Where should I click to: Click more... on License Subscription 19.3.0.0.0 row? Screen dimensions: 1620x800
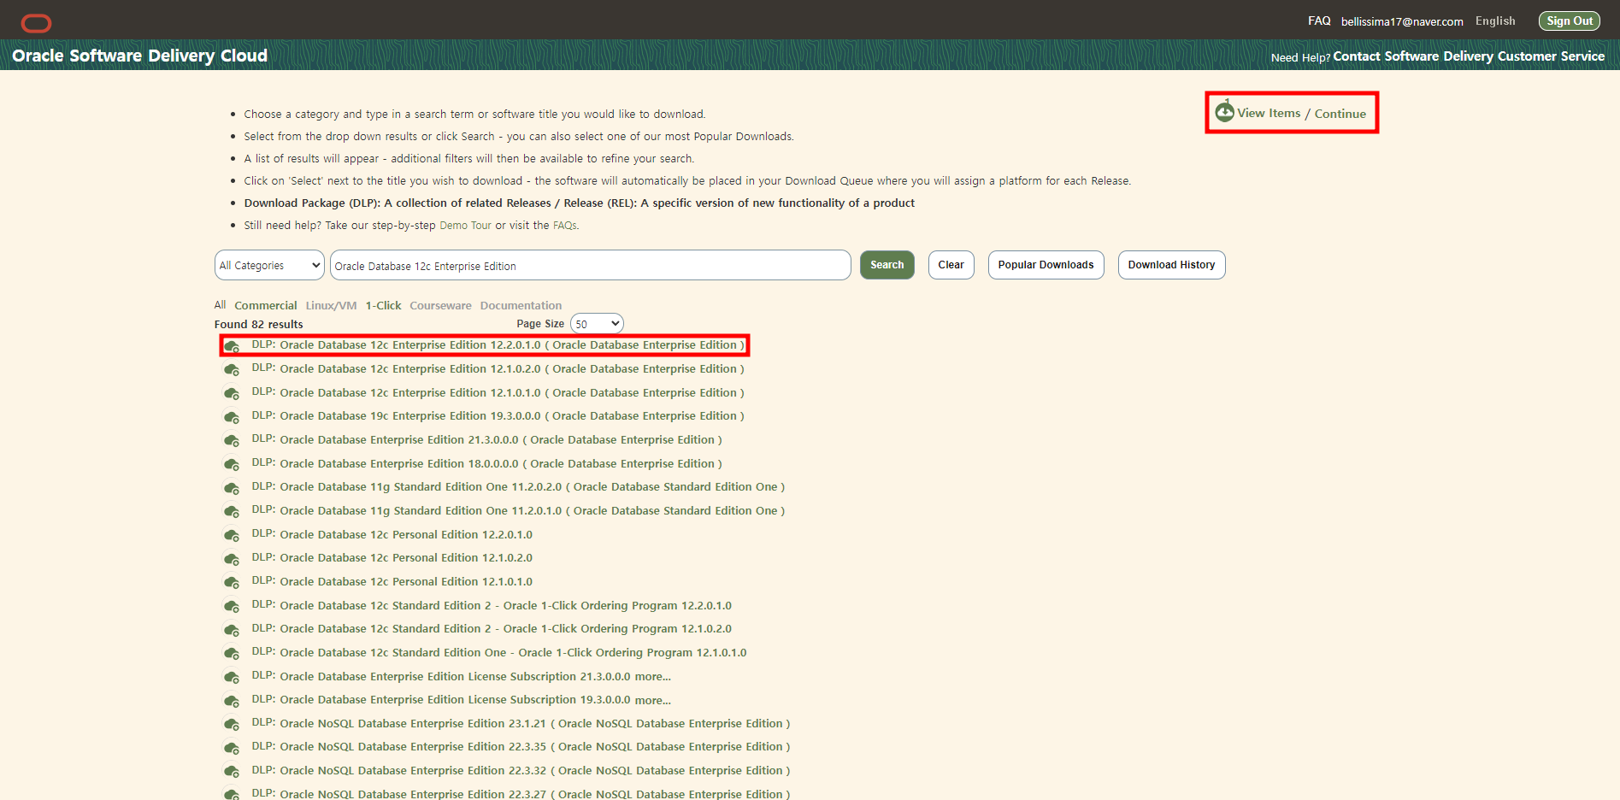pyautogui.click(x=652, y=701)
